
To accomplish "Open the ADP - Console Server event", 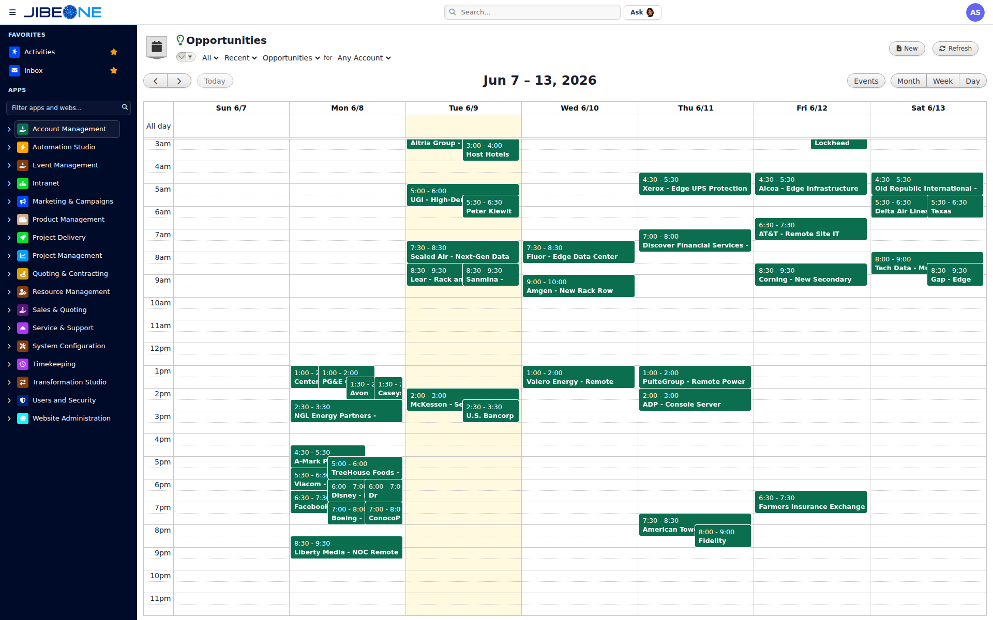I will (695, 399).
